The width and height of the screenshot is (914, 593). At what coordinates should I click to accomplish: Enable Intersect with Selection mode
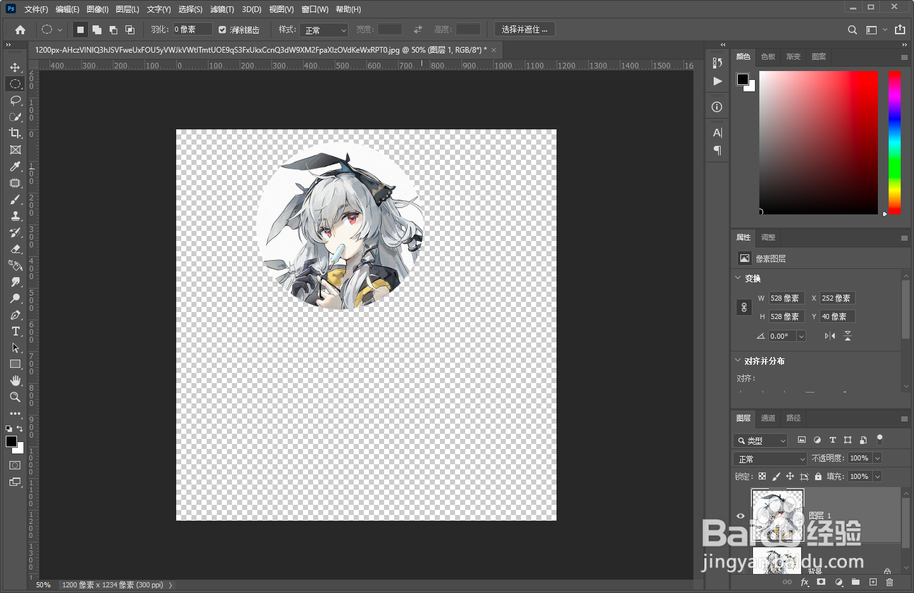point(130,30)
